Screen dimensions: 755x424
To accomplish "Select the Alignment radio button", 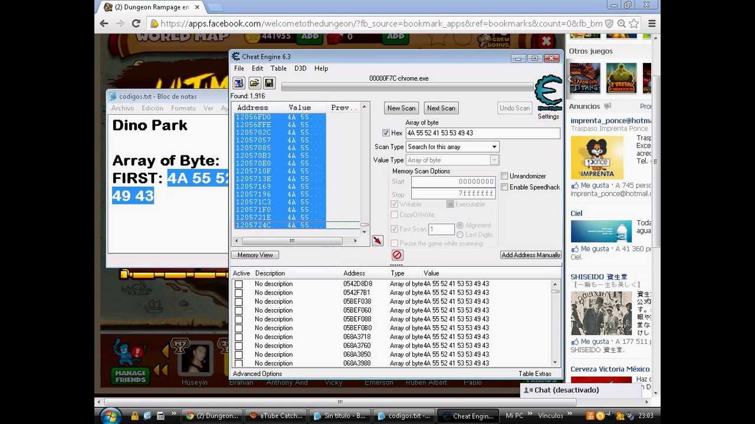I will (460, 226).
